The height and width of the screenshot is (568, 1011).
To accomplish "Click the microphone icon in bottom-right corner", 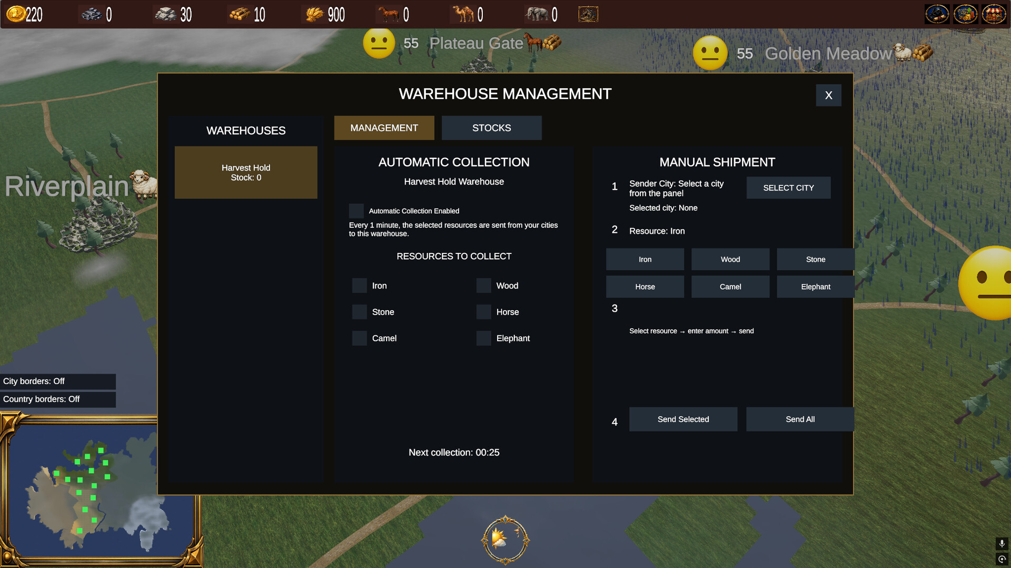I will click(x=1002, y=543).
